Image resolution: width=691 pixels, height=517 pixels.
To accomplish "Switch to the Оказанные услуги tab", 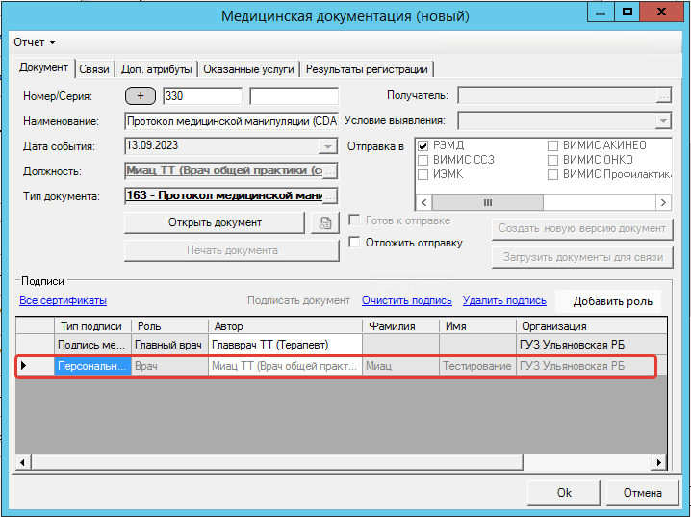I will 248,69.
